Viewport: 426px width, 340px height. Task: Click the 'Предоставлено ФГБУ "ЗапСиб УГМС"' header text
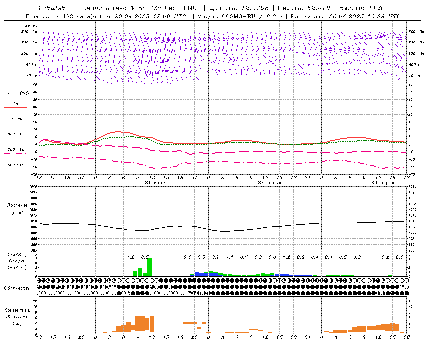click(x=139, y=8)
